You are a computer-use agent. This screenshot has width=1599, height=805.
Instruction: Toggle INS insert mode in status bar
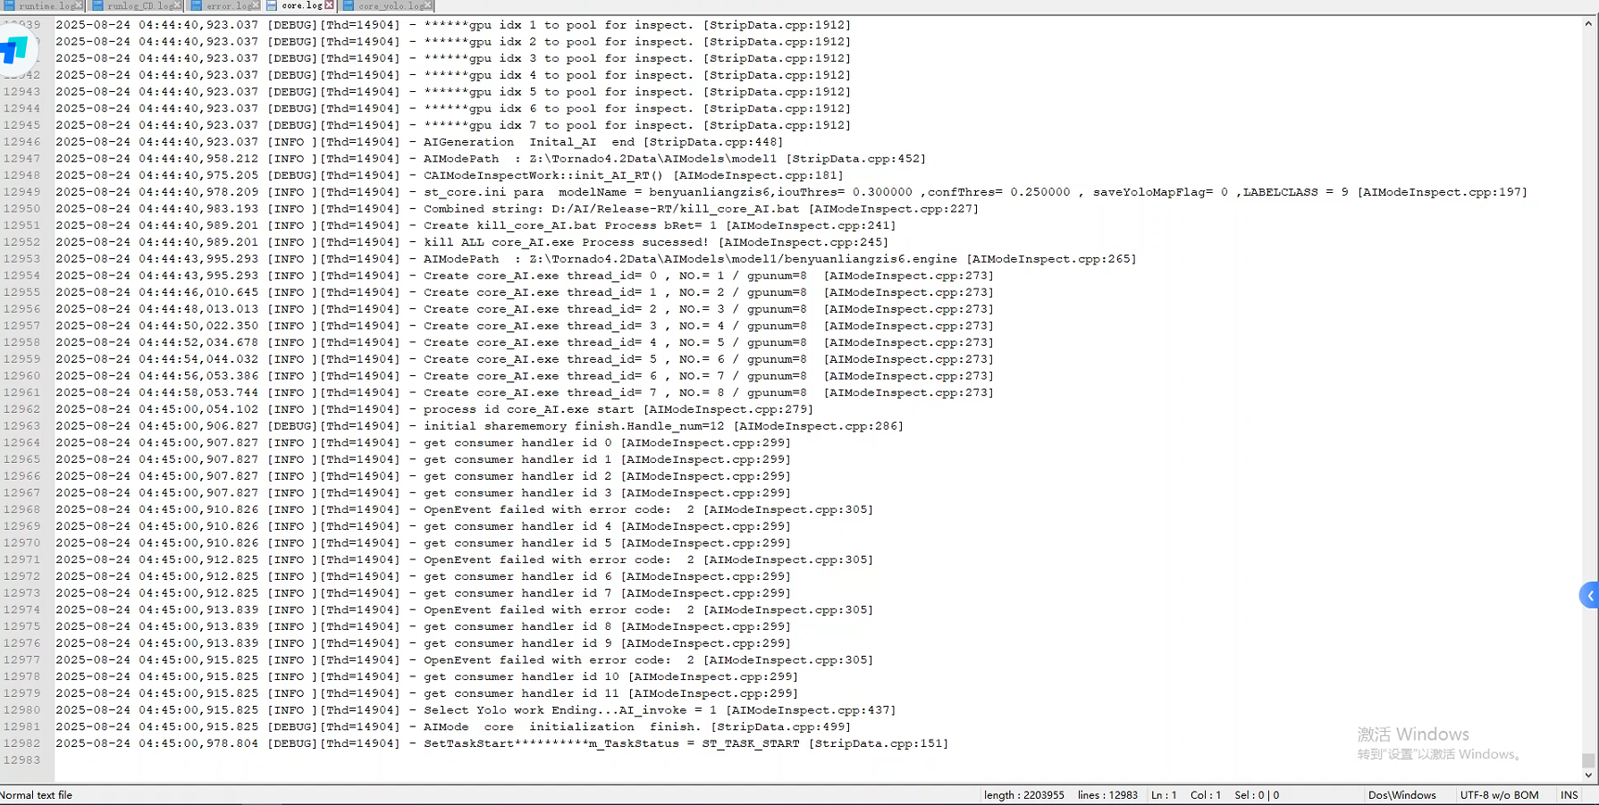1569,795
